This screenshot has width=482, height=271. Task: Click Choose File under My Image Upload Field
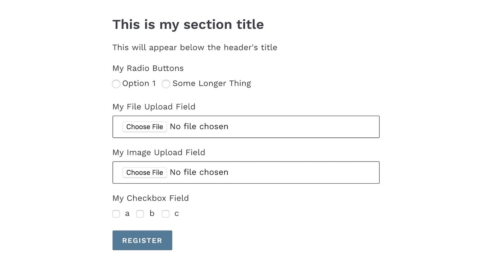145,172
